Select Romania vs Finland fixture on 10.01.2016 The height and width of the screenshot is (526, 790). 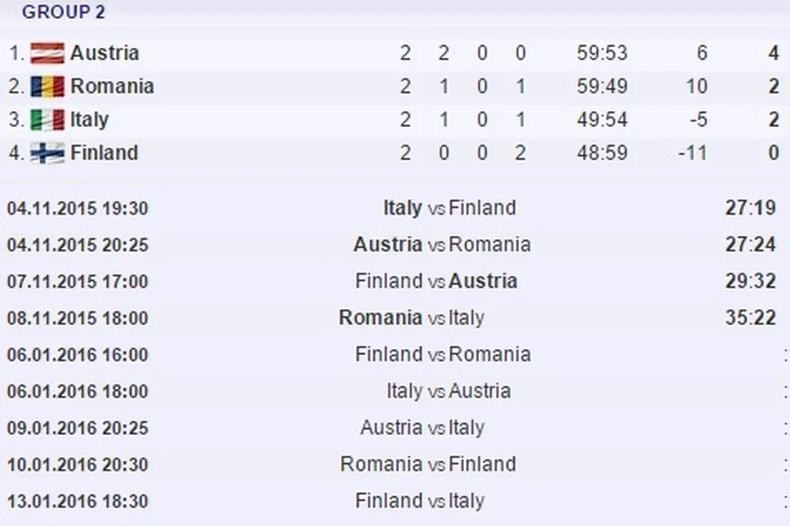tap(427, 464)
